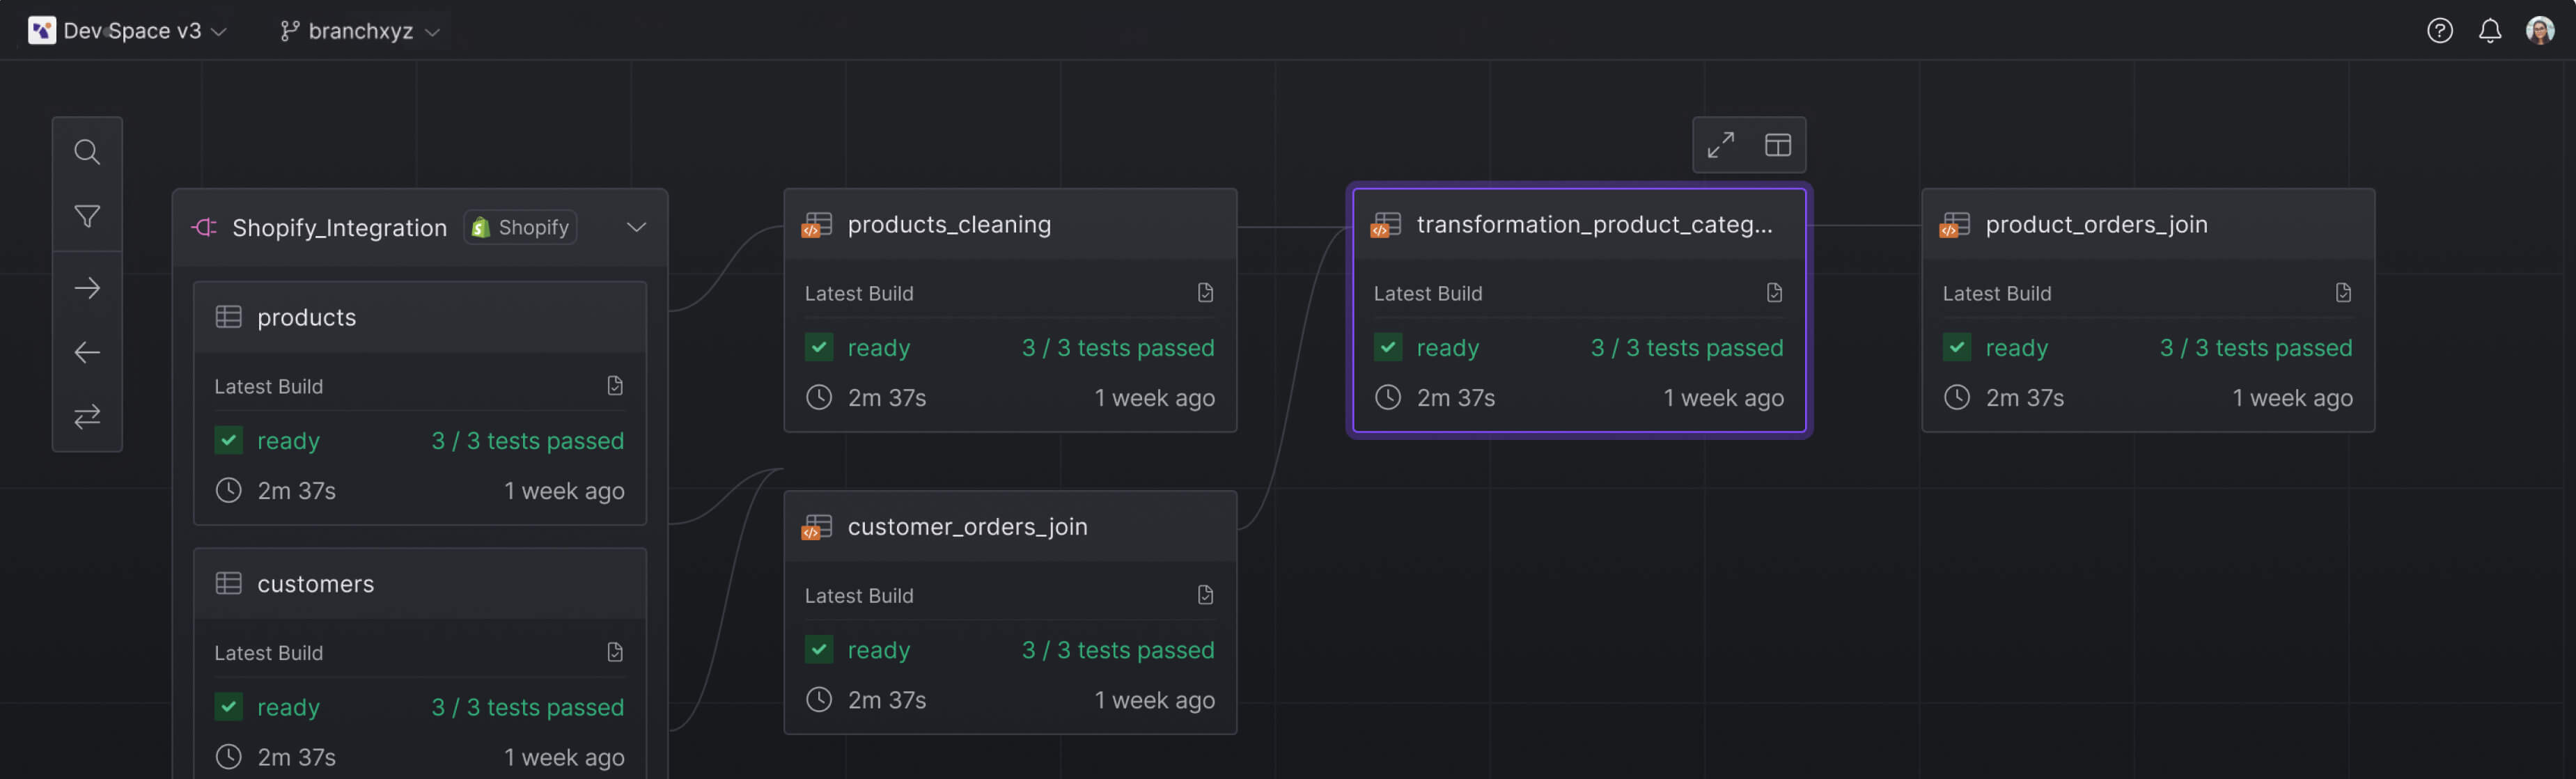Click the green ready checkmark on customers table
This screenshot has height=779, width=2576.
click(x=228, y=707)
